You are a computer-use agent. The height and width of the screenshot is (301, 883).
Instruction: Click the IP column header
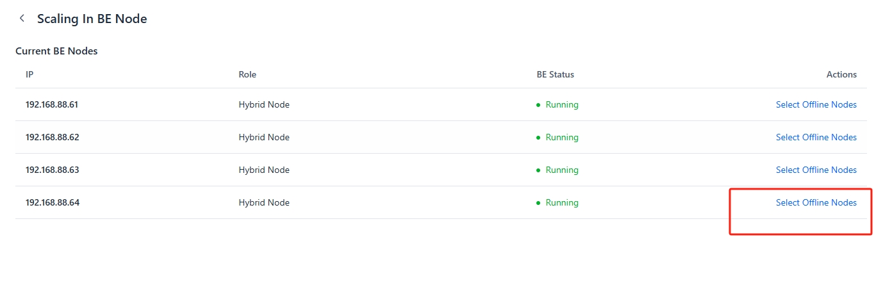coord(29,74)
